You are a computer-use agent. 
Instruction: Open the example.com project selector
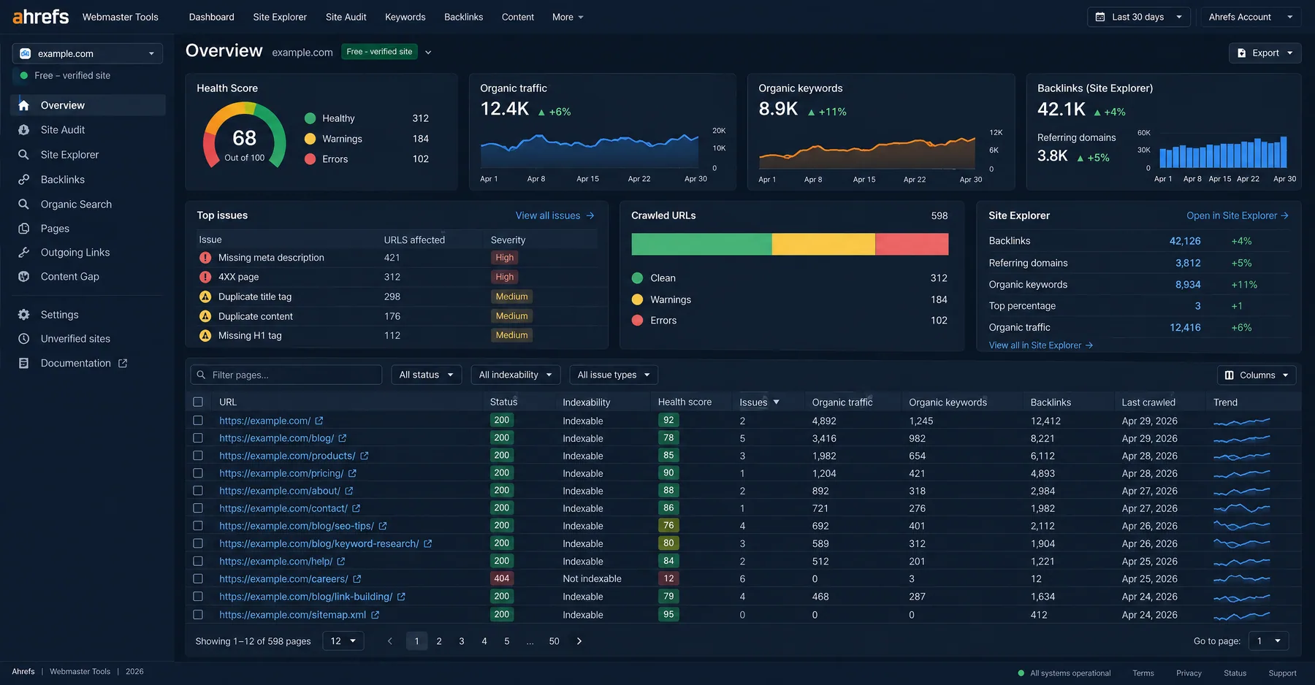(x=87, y=53)
